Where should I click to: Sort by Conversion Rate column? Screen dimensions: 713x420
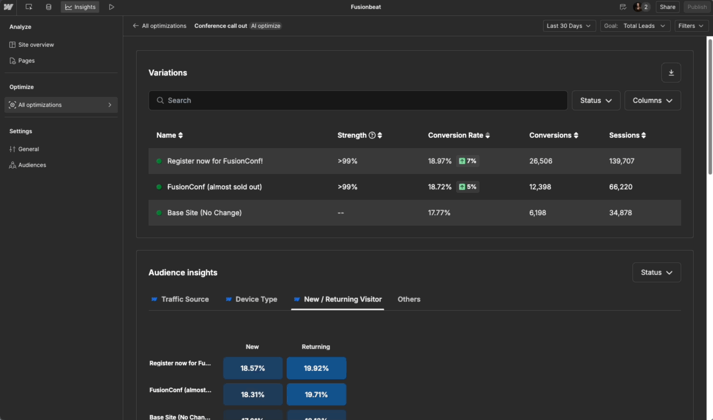coord(459,135)
